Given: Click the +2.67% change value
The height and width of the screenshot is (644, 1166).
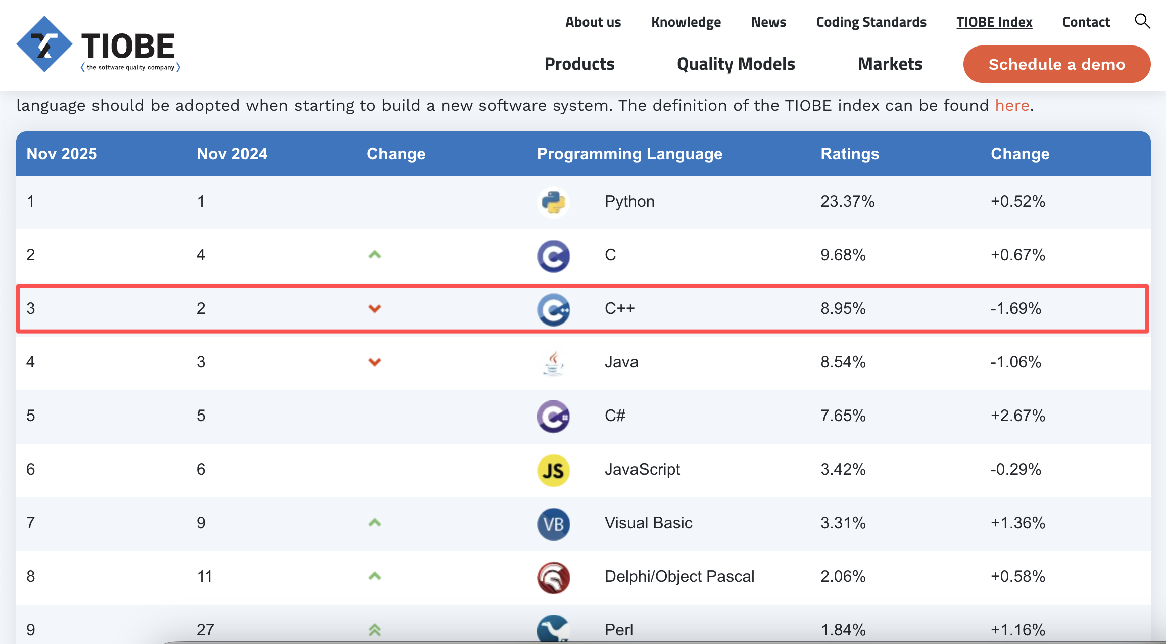Looking at the screenshot, I should click(x=1018, y=416).
